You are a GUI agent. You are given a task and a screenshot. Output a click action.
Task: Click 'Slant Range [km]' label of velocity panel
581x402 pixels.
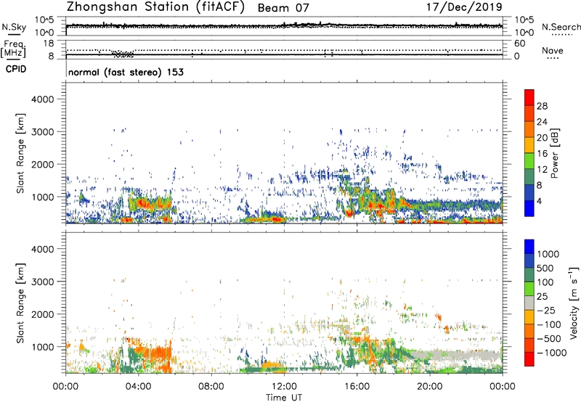[x=20, y=303]
